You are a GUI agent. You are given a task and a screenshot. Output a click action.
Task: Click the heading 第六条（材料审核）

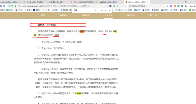[47, 25]
